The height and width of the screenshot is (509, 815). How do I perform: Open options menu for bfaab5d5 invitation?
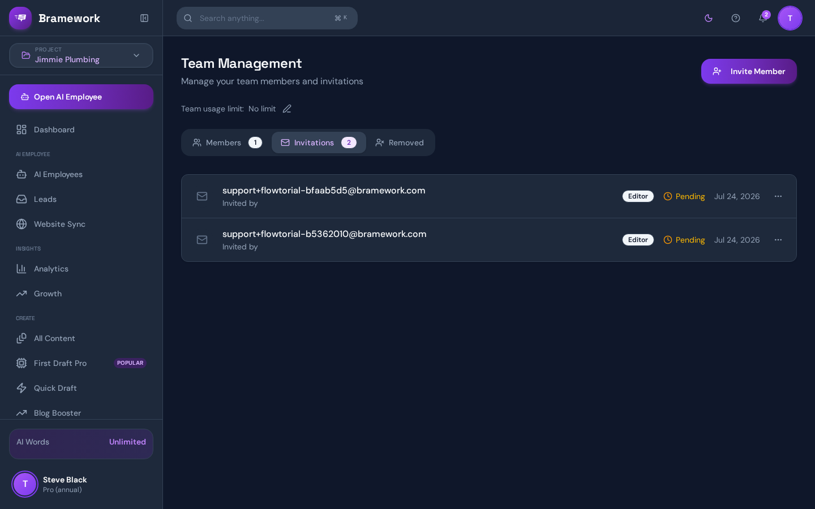coord(778,196)
